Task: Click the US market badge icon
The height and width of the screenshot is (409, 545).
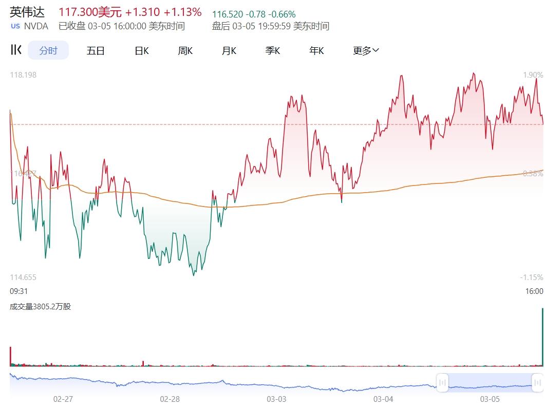Action: 15,26
